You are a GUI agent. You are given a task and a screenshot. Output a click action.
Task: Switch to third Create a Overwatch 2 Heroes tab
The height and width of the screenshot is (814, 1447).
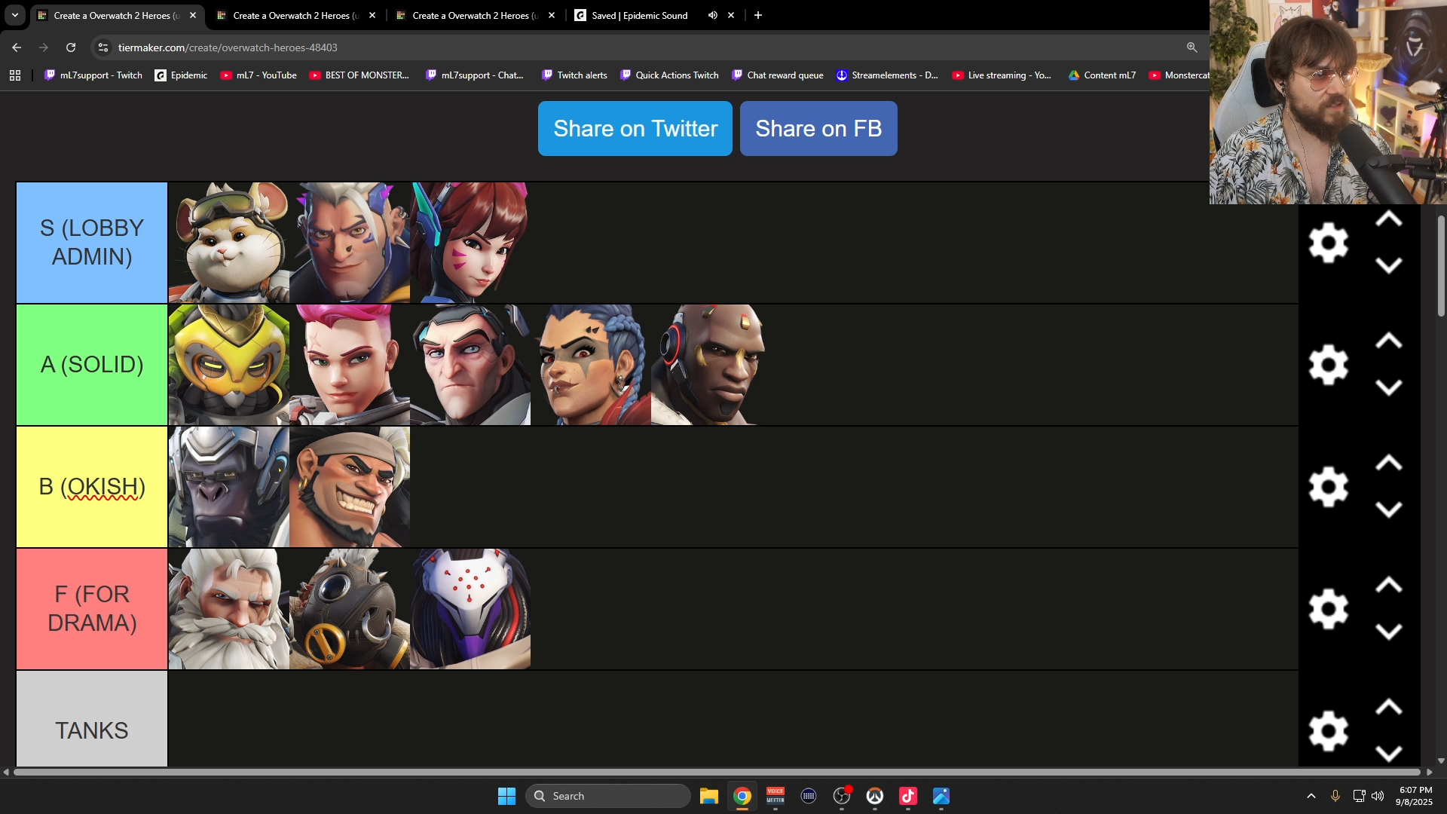pyautogui.click(x=475, y=15)
